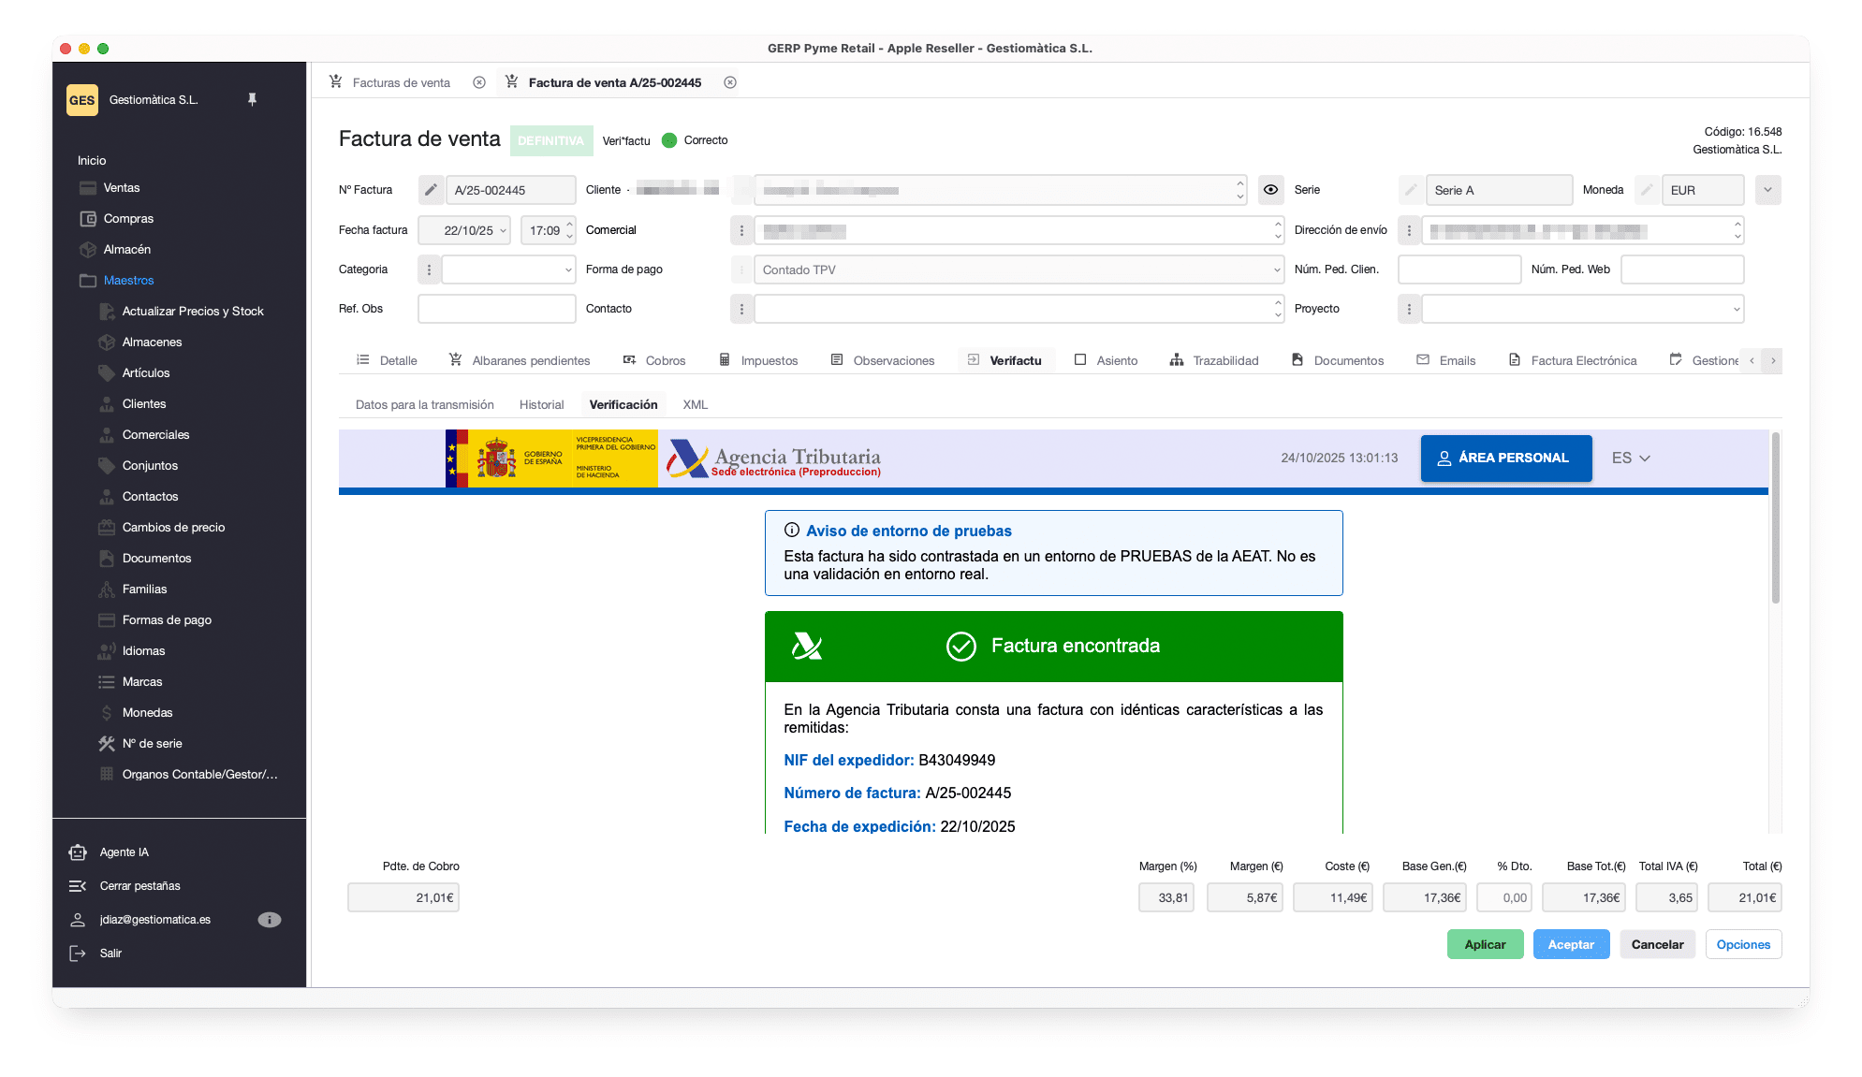Image resolution: width=1862 pixels, height=1077 pixels.
Task: Click the eye icon beside the Cliente field
Action: [1270, 190]
